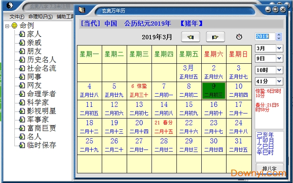Select date 12 二月初六
Viewport: 293px width, 183px height.
coord(114,109)
